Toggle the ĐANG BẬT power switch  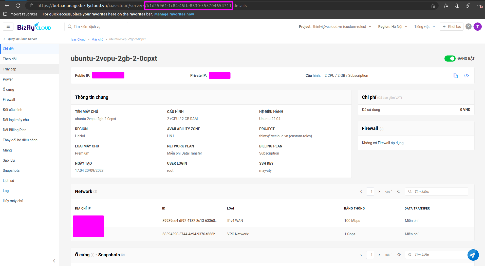(450, 59)
